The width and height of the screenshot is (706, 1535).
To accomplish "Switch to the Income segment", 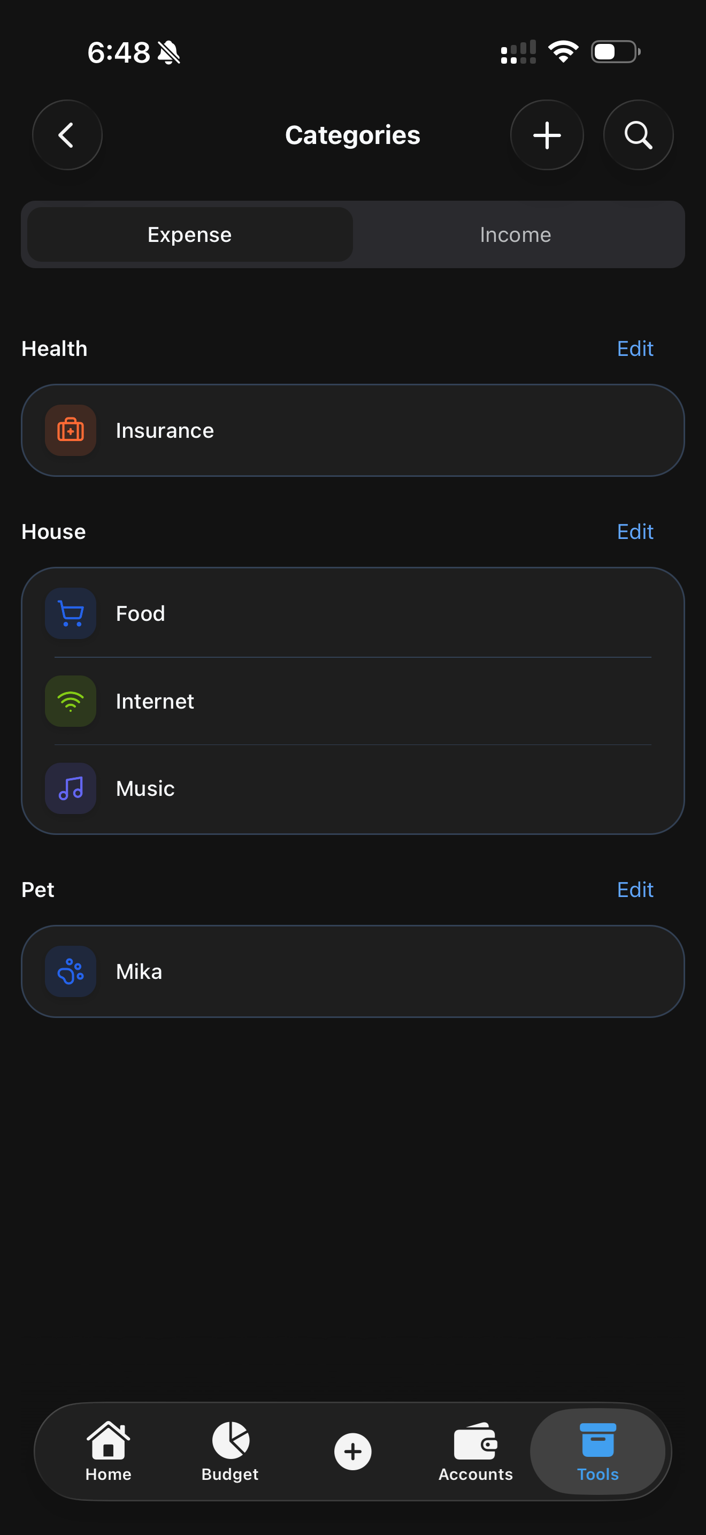I will pos(516,234).
